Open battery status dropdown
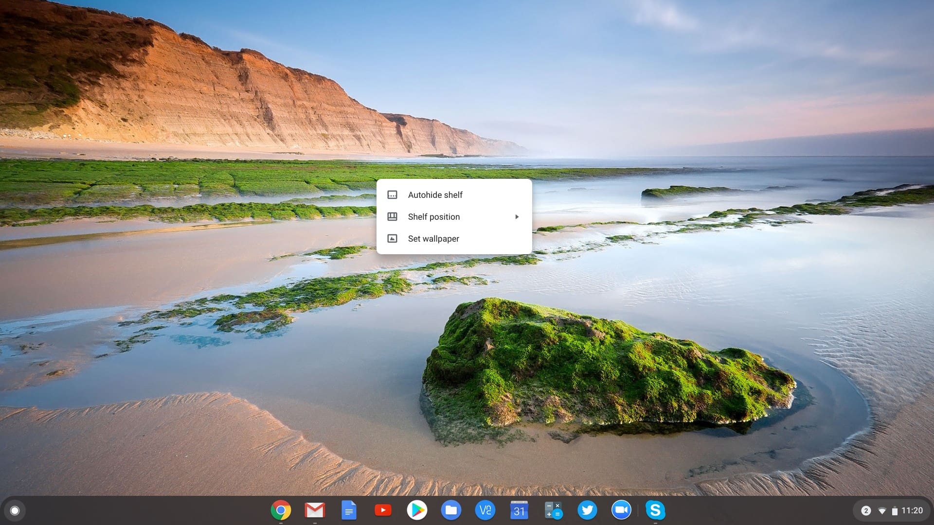This screenshot has height=525, width=934. 894,510
